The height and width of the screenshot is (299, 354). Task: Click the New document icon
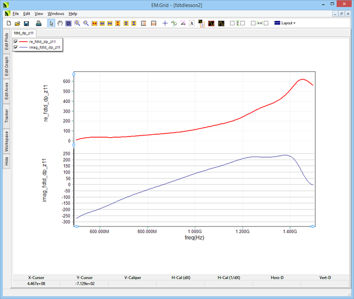(8, 23)
